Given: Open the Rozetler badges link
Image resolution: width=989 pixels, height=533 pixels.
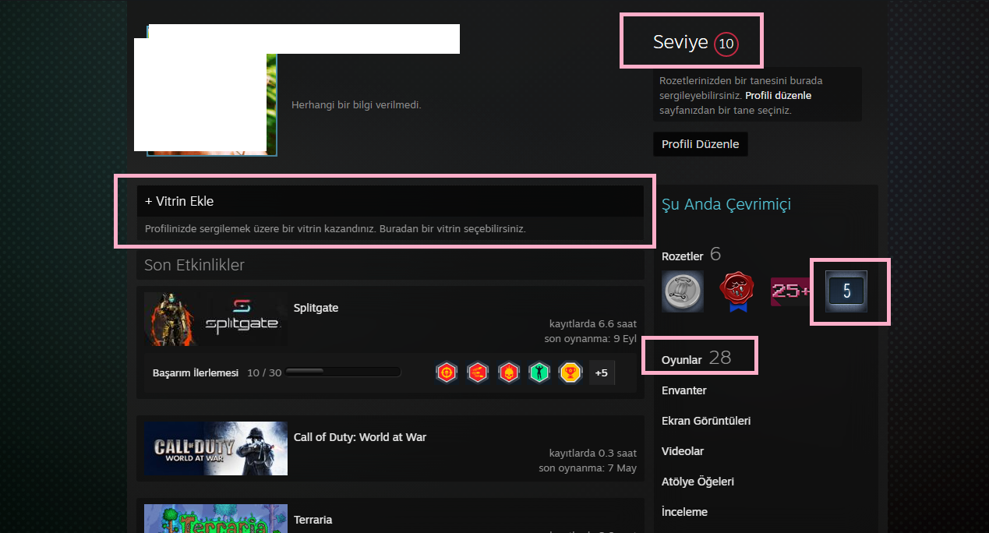Looking at the screenshot, I should (683, 256).
